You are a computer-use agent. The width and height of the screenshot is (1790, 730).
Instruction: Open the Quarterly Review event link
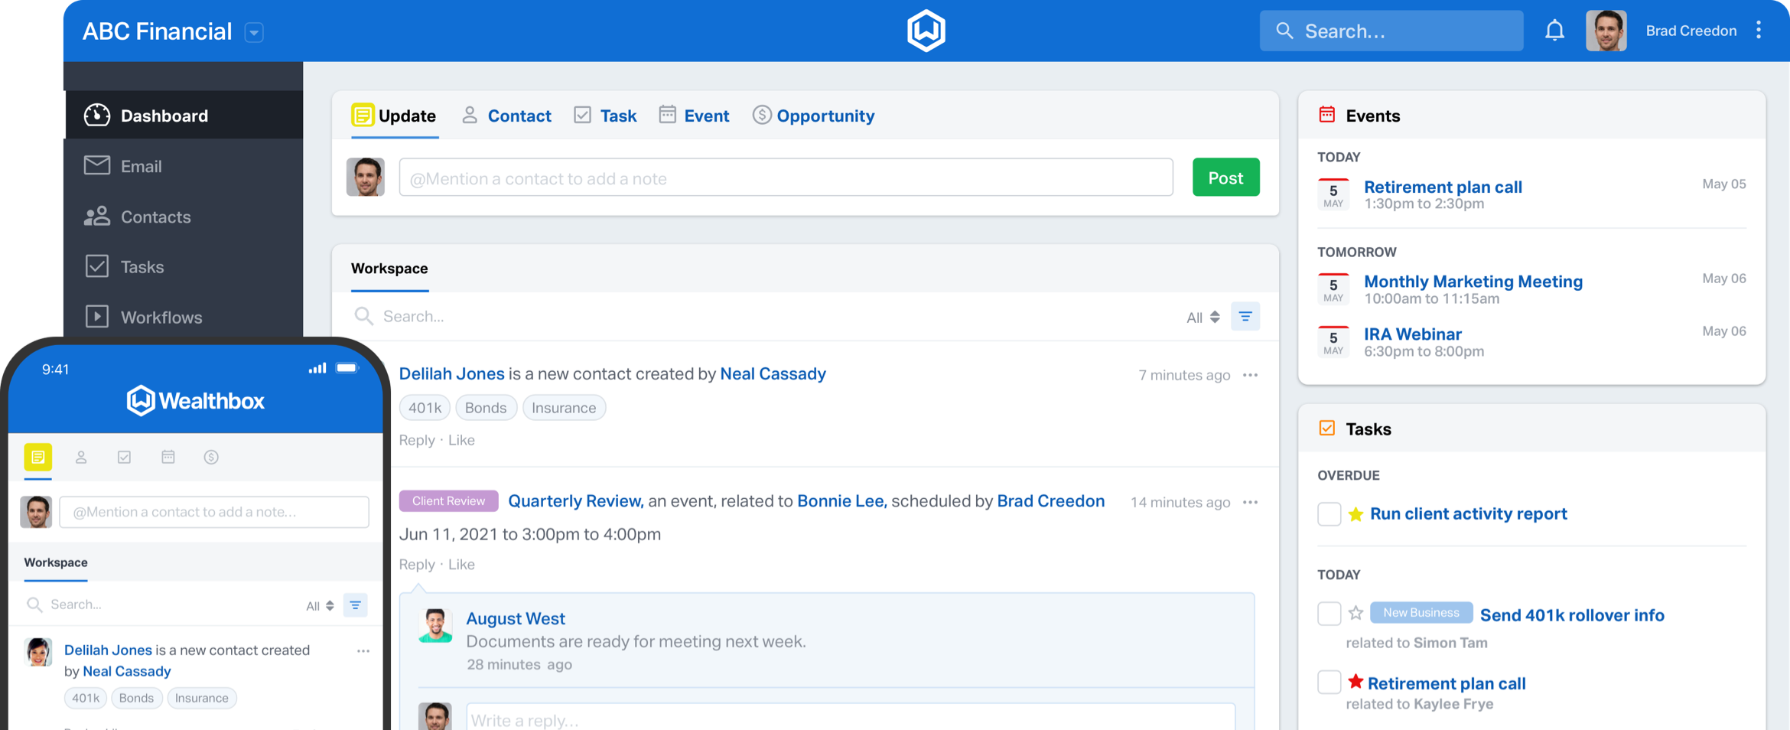tap(575, 501)
